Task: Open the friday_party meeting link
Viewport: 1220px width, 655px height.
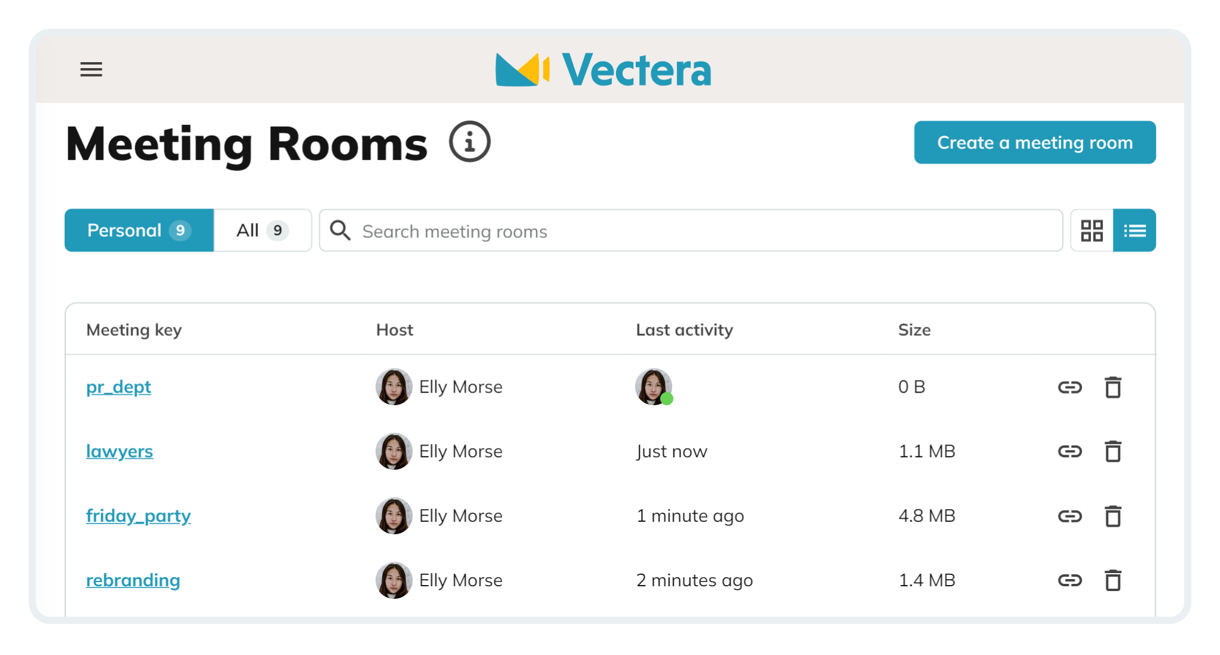Action: 138,516
